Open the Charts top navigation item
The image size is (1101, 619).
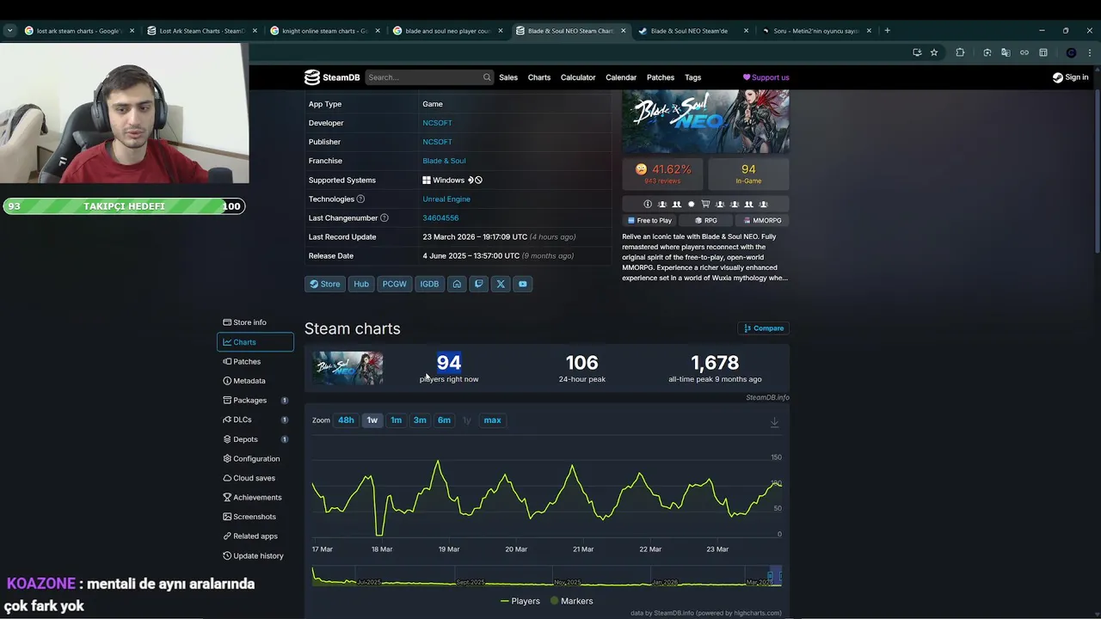coord(539,77)
